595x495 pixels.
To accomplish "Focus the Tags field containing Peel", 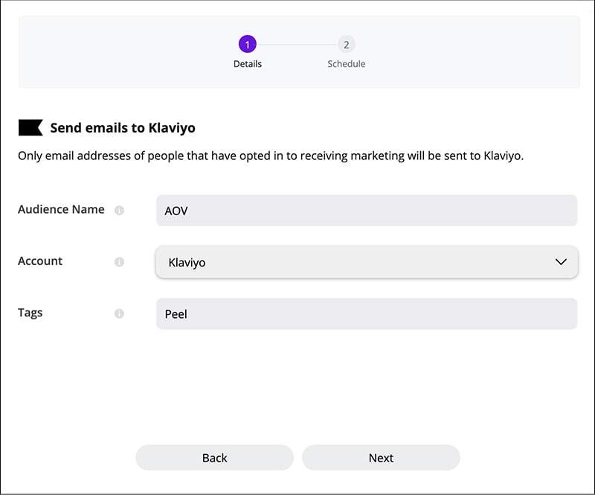I will tap(366, 313).
